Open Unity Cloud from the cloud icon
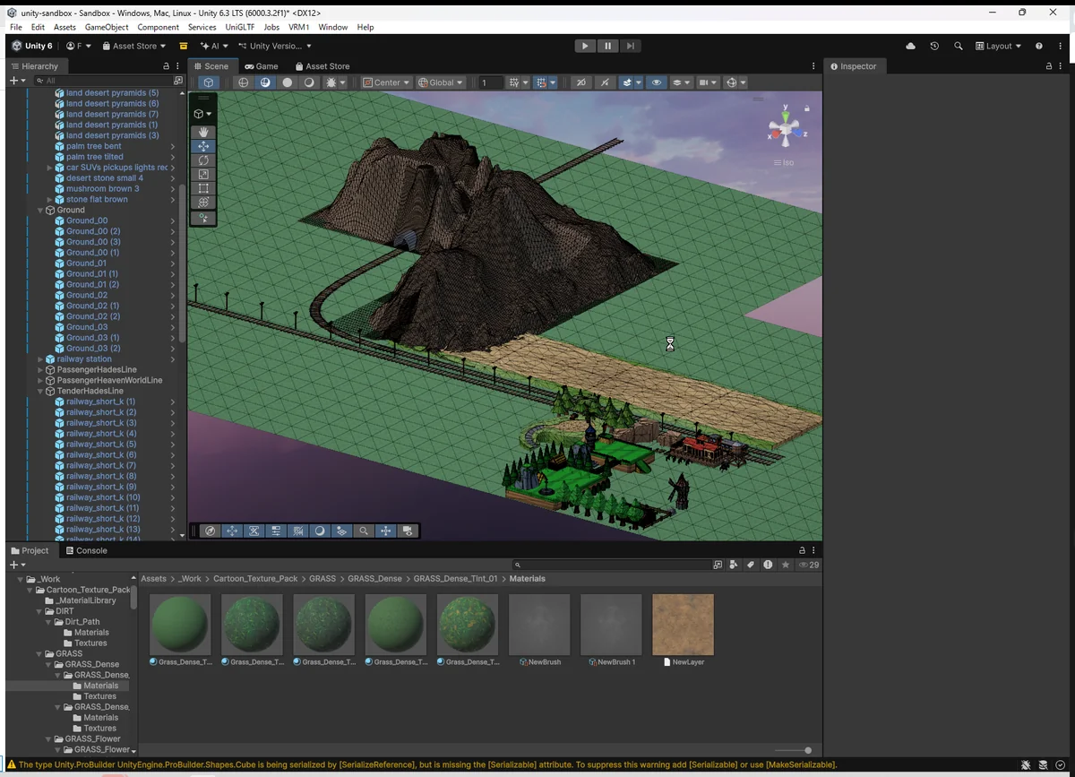1075x777 pixels. (x=911, y=46)
